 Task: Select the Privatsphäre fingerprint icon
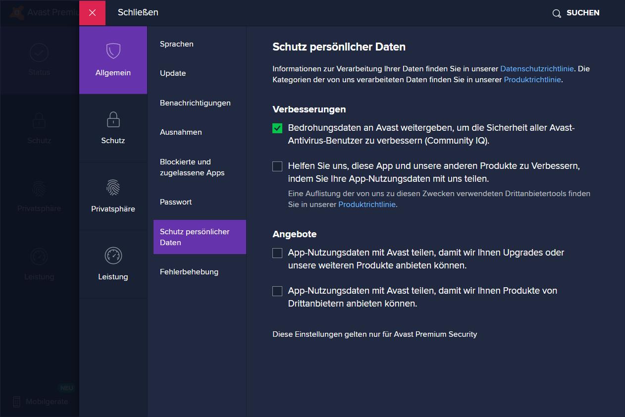(113, 188)
